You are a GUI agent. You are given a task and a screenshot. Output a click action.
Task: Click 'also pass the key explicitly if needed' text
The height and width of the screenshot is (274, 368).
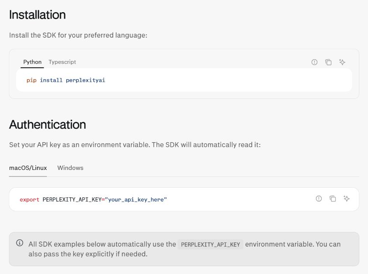pos(88,254)
